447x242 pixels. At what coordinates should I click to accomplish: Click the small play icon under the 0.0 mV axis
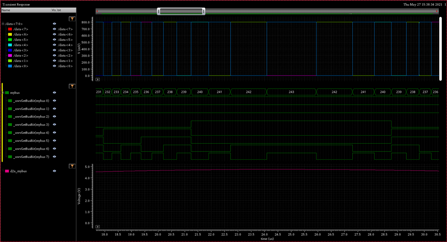pos(98,79)
